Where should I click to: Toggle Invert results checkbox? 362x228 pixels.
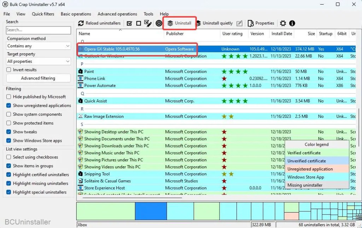click(9, 70)
